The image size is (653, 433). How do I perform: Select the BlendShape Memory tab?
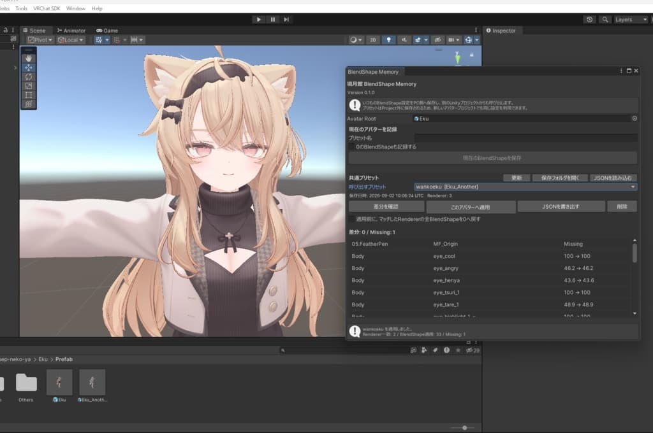coord(373,72)
